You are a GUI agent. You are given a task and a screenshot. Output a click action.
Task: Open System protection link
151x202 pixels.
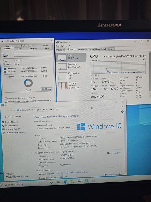pos(13,129)
